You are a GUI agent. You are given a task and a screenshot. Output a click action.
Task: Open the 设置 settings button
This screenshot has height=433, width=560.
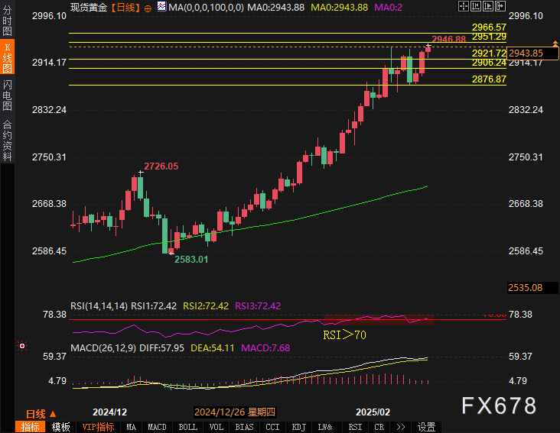[427, 427]
